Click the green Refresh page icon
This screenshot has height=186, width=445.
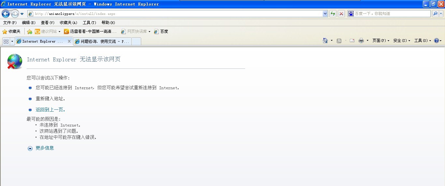click(x=333, y=14)
